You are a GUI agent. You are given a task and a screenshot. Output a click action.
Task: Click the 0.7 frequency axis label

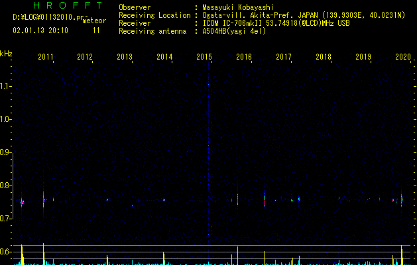(5, 219)
